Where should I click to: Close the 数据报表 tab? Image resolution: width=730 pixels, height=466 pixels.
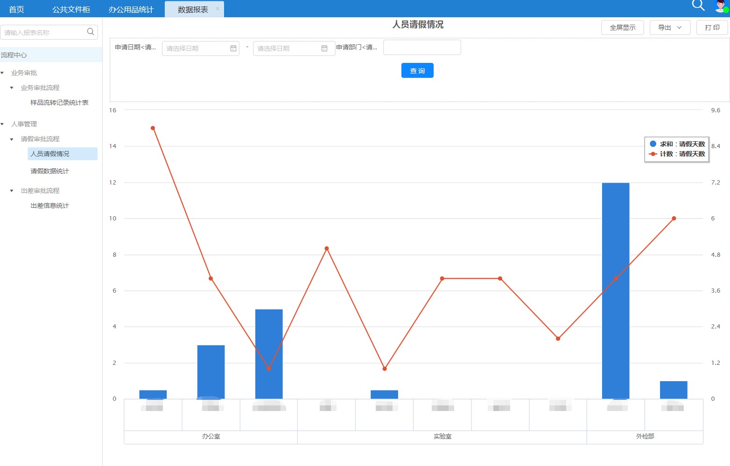[x=218, y=9]
